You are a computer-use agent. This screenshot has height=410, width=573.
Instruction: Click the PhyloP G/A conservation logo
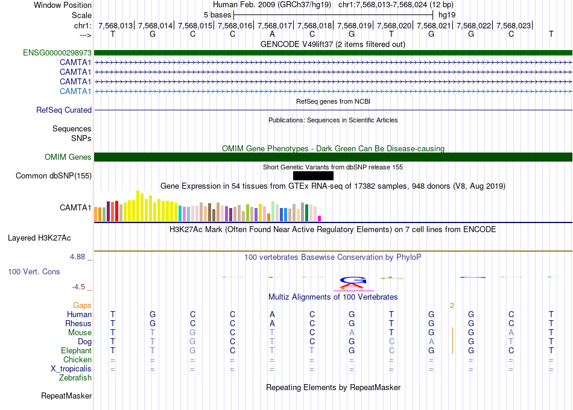pos(353,283)
